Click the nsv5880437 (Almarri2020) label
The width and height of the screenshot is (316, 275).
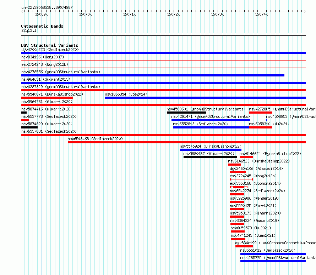[209, 154]
